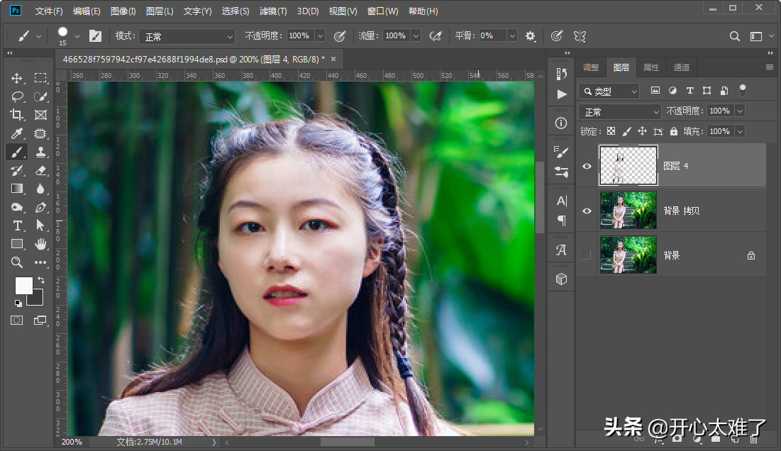Select the Hand tool

pos(40,244)
